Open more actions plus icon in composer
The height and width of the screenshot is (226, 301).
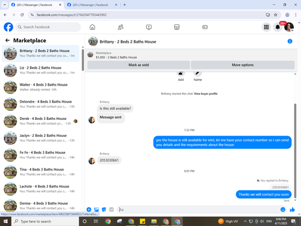(89, 210)
